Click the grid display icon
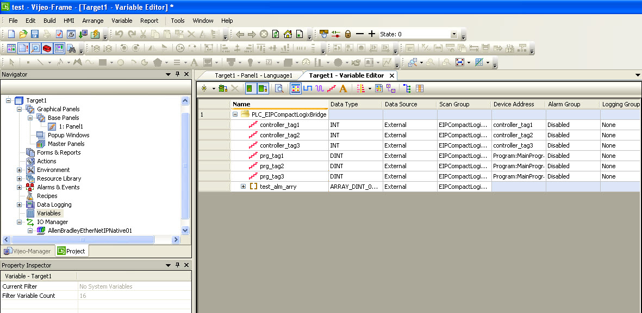 [x=478, y=62]
